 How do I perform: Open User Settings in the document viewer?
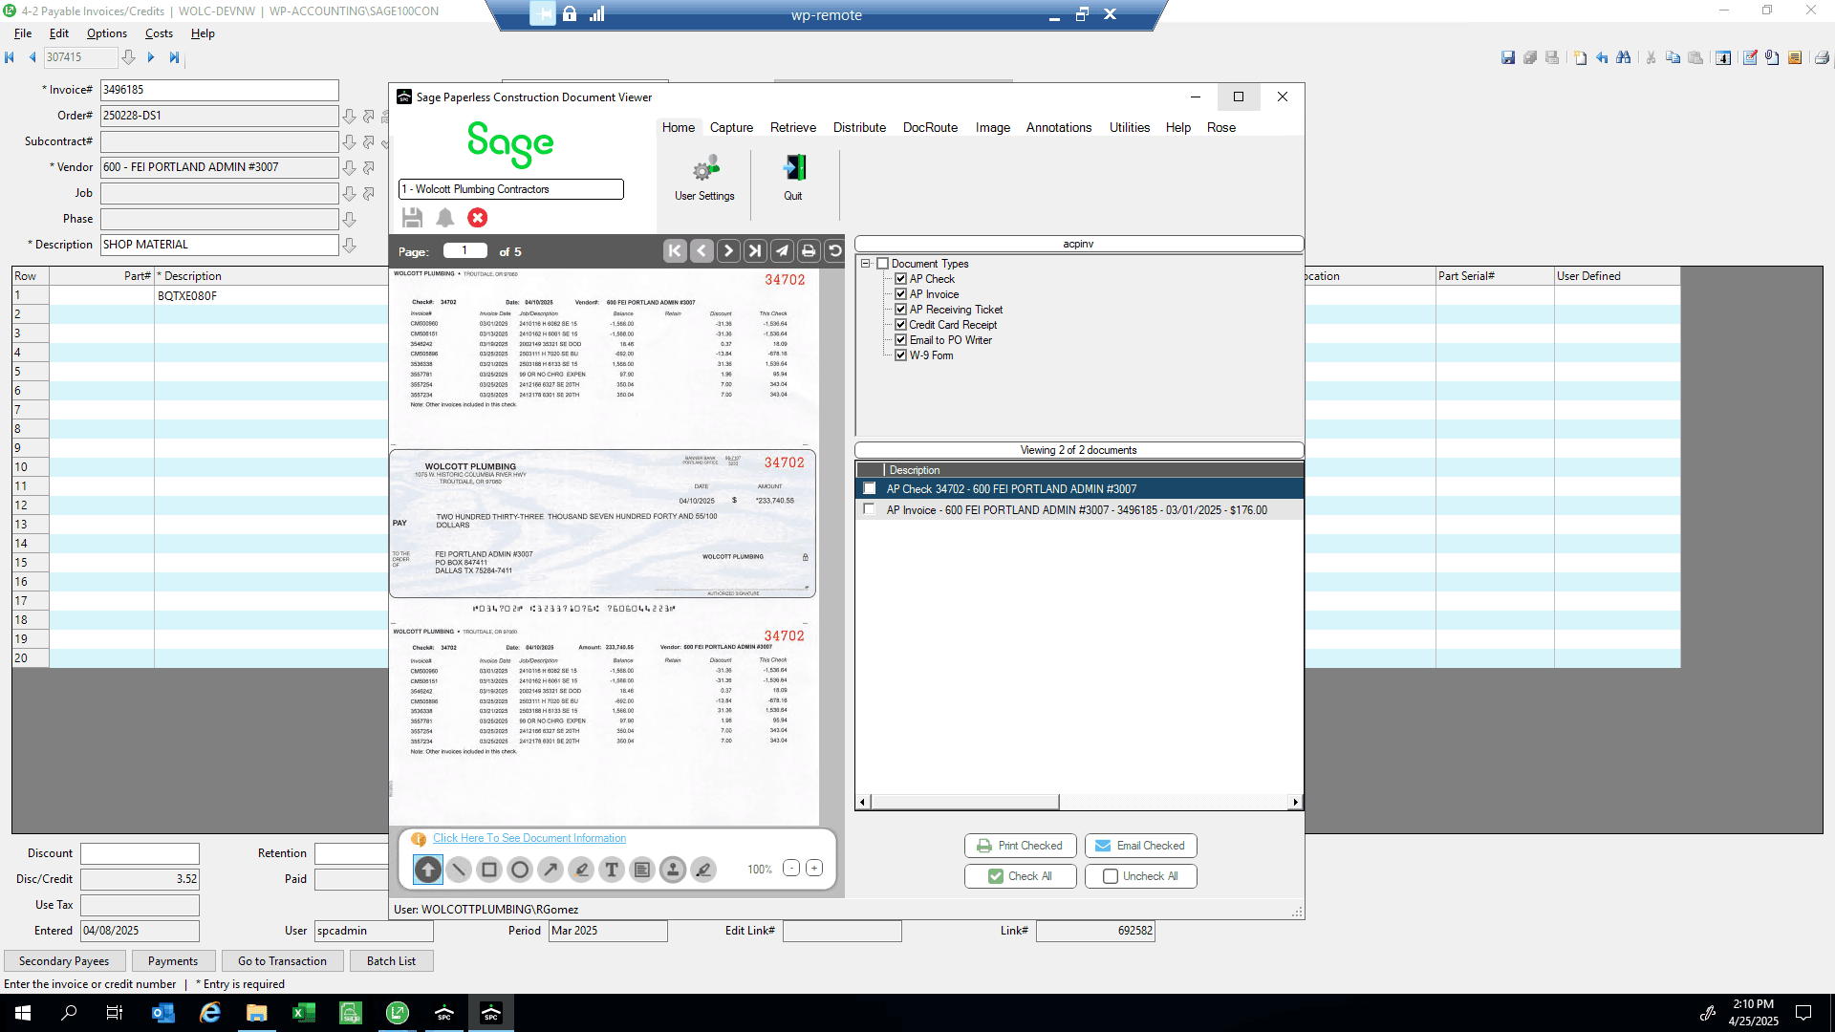(x=704, y=178)
